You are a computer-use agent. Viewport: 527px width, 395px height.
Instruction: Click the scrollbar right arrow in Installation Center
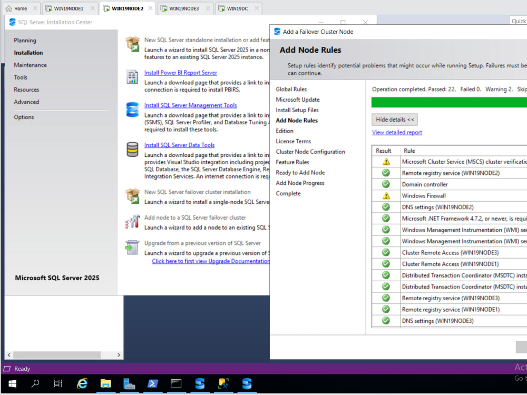click(119, 354)
